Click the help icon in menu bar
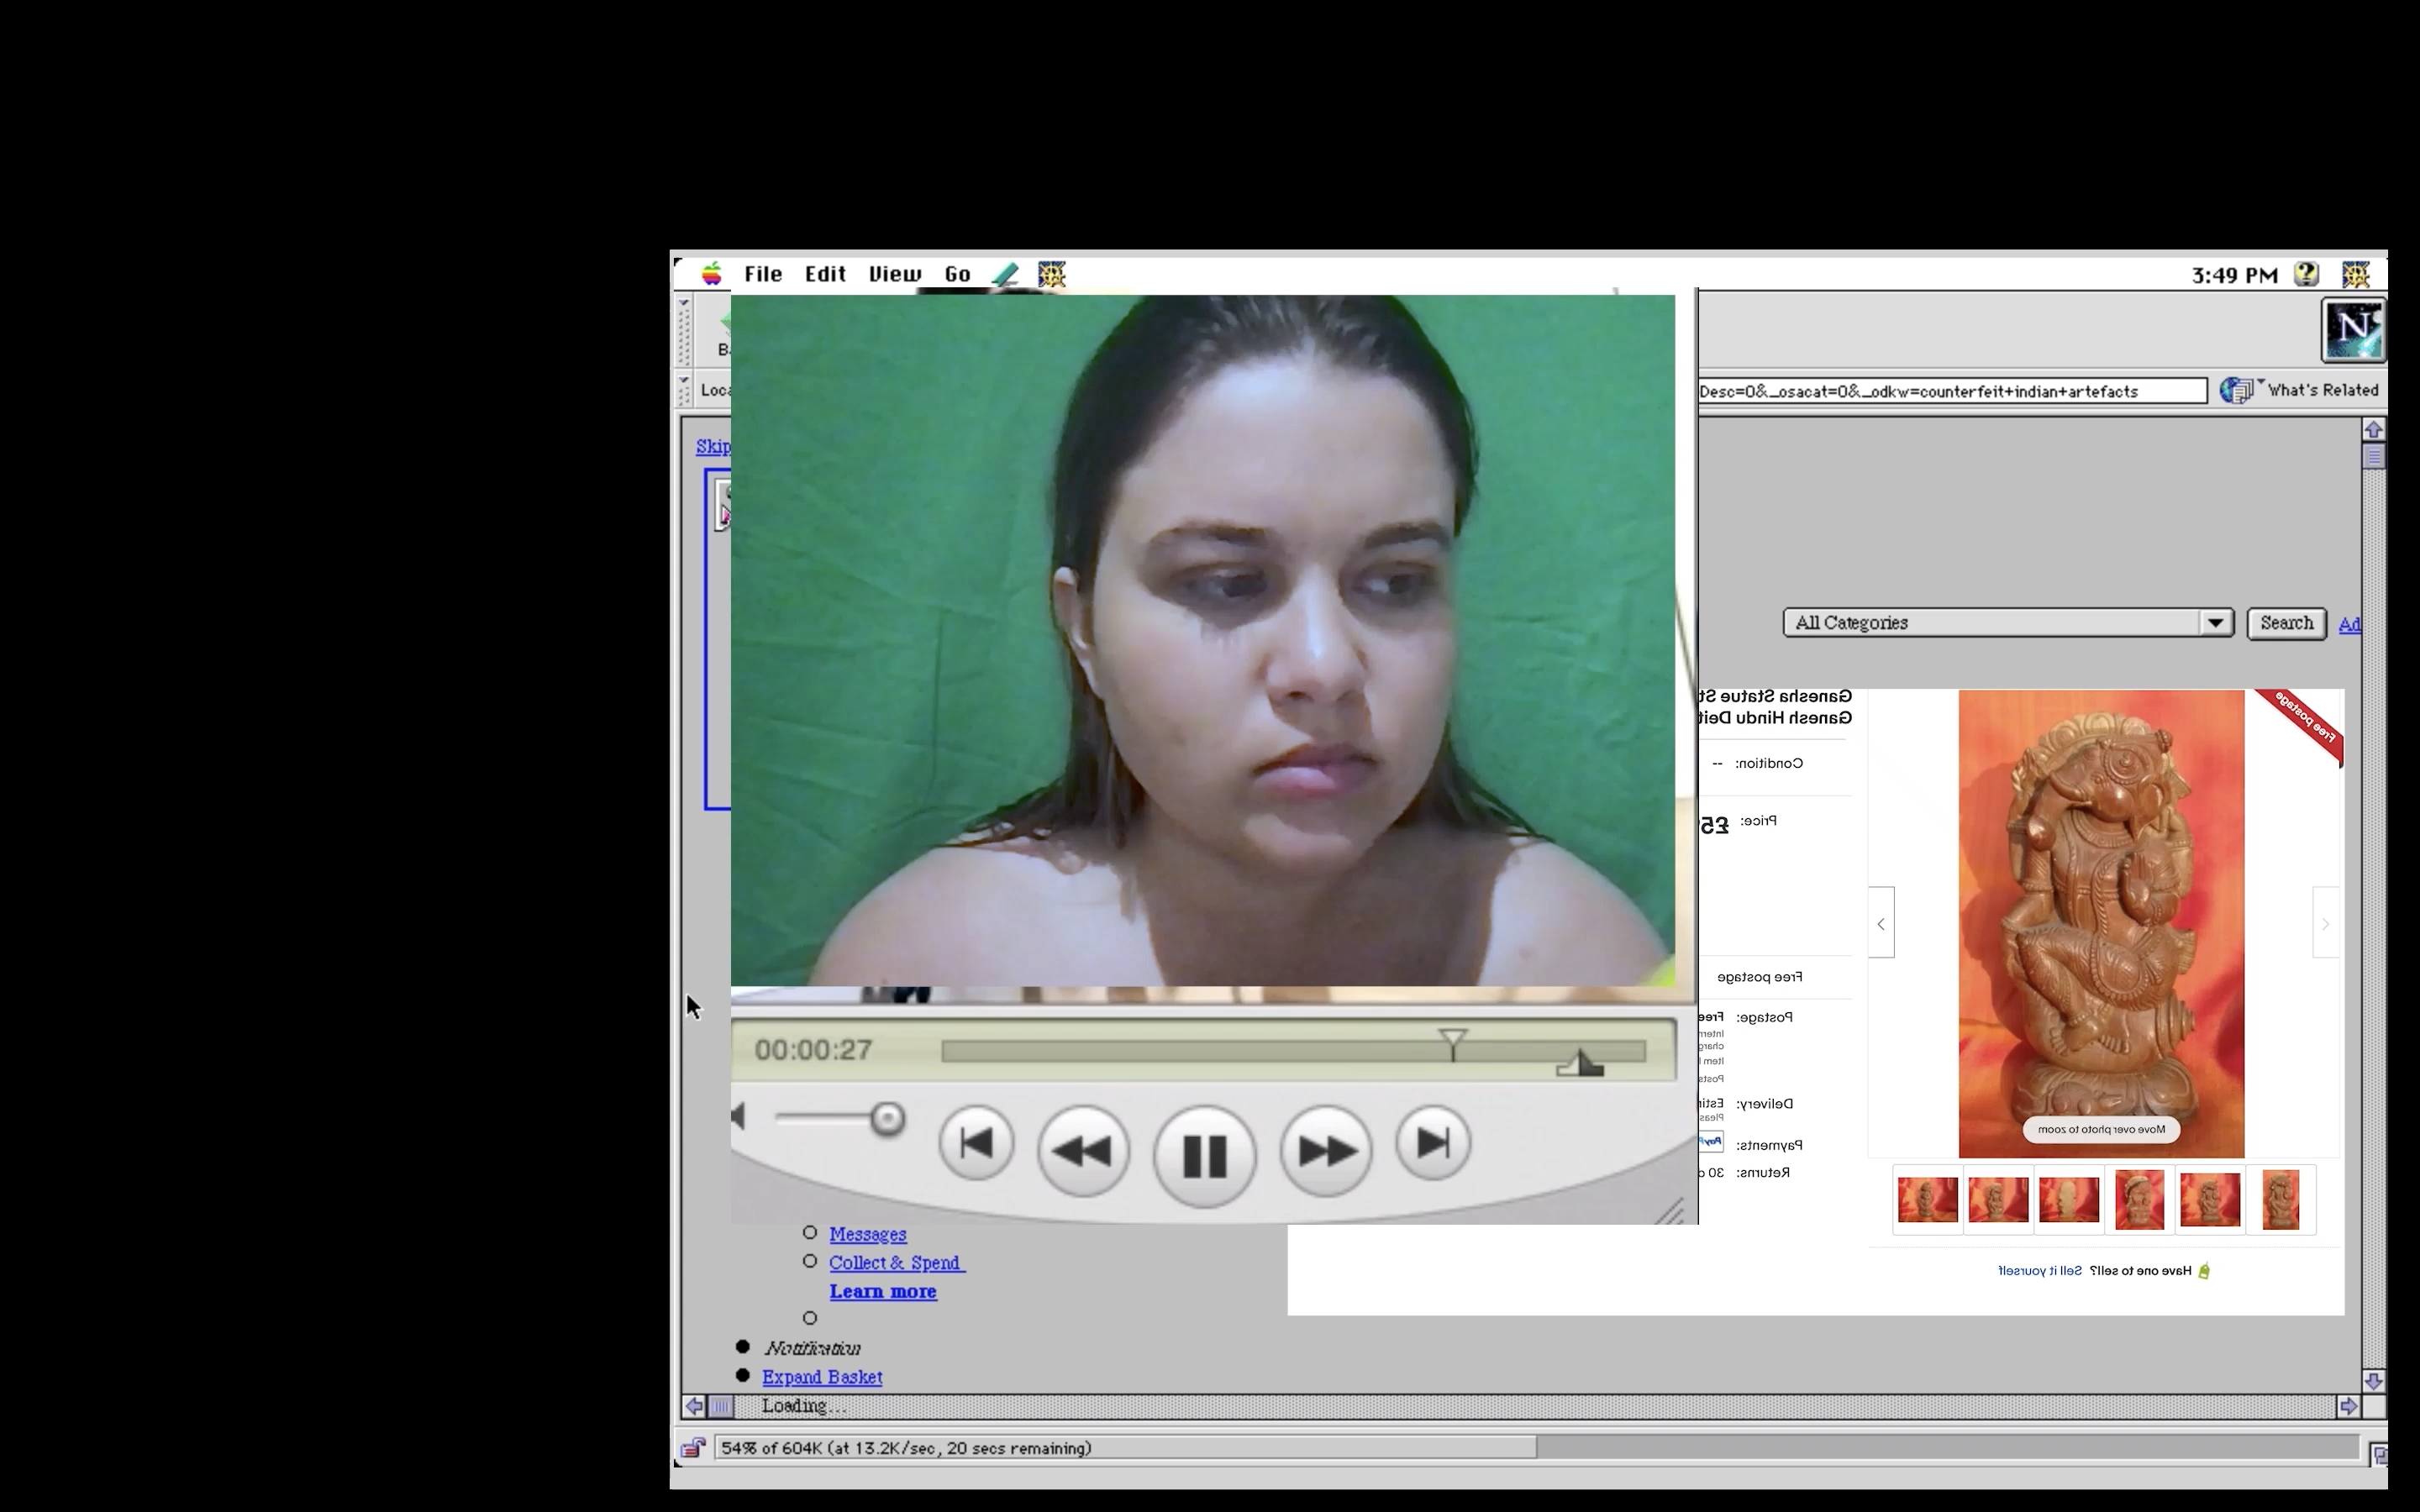The image size is (2420, 1512). coord(2307,274)
